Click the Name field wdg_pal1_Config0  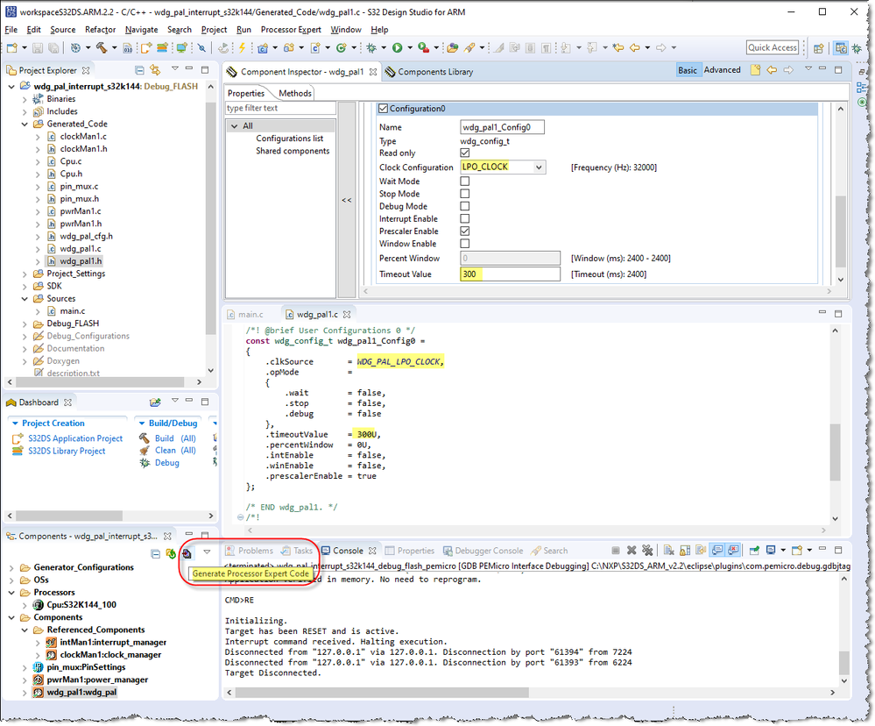[x=502, y=127]
